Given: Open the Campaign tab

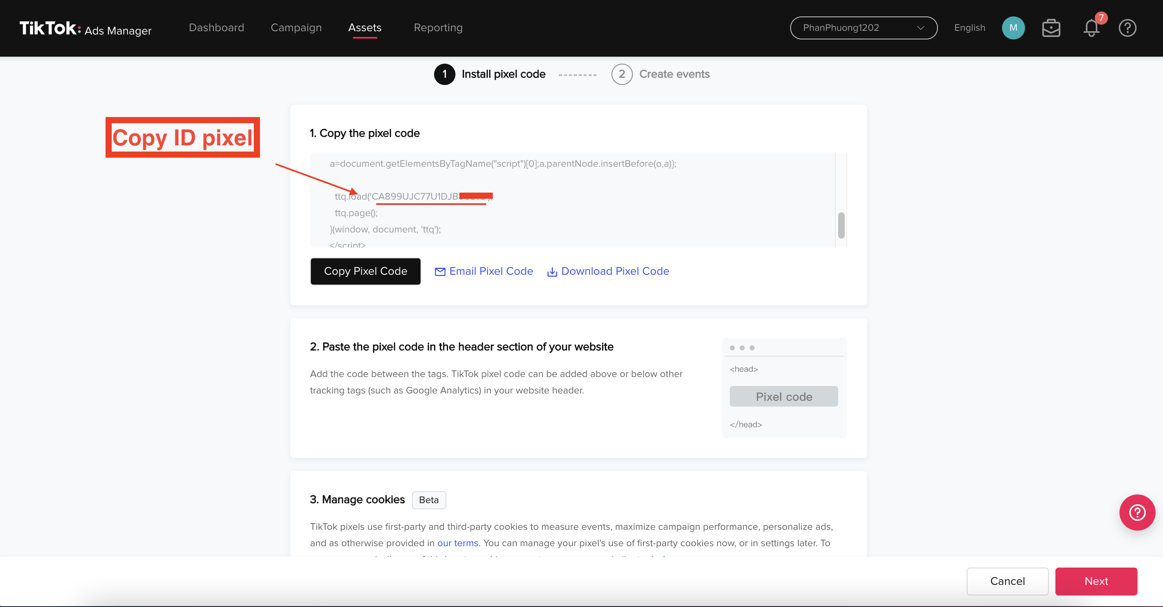Looking at the screenshot, I should click(296, 28).
